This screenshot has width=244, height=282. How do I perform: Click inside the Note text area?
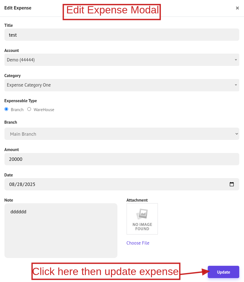point(61,230)
